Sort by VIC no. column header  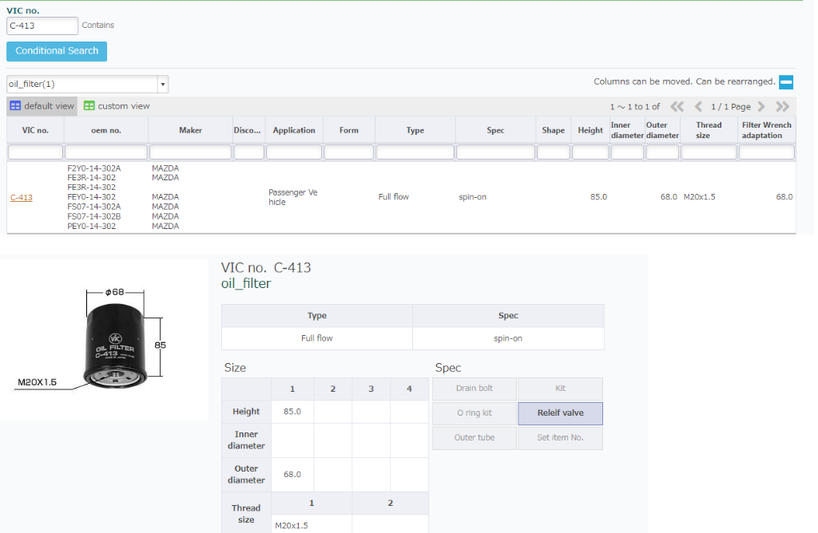tap(35, 130)
